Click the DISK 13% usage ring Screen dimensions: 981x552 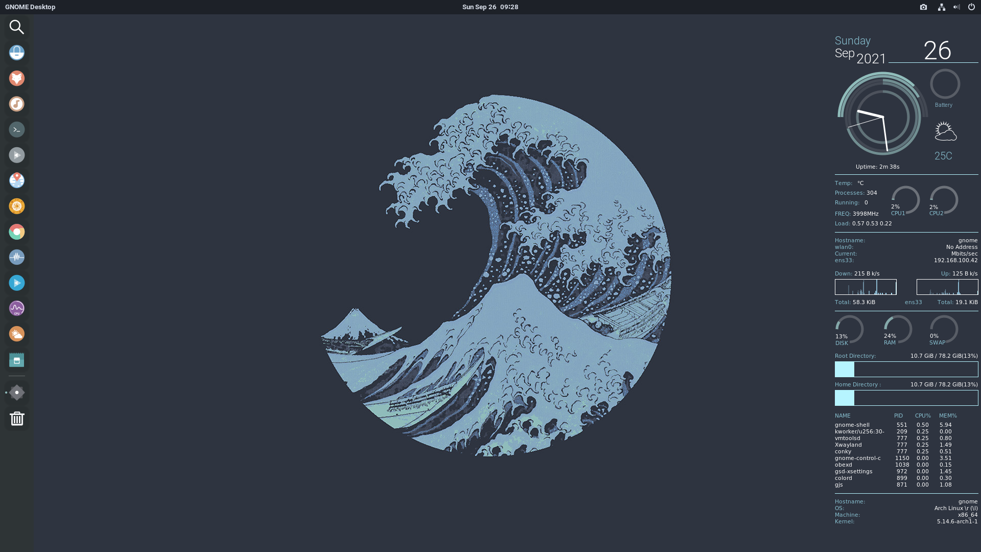849,329
